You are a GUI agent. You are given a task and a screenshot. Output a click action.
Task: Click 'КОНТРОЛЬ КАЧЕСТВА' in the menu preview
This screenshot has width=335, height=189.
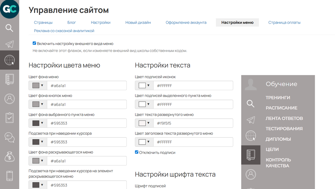coord(278,162)
